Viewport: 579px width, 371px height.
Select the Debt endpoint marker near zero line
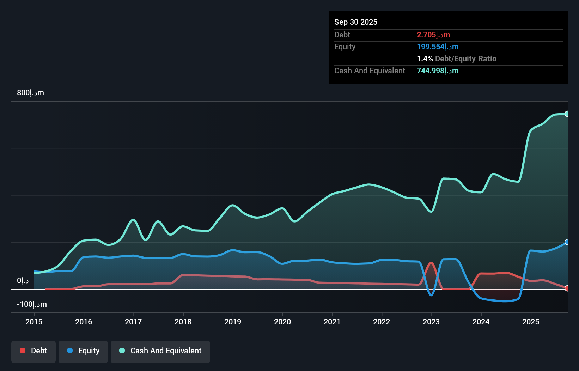coord(566,288)
